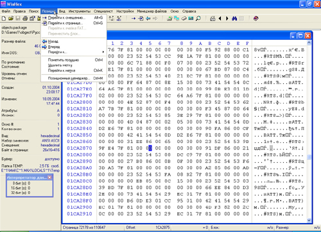Open the Вид menu
This screenshot has width=321, height=232.
tap(62, 11)
